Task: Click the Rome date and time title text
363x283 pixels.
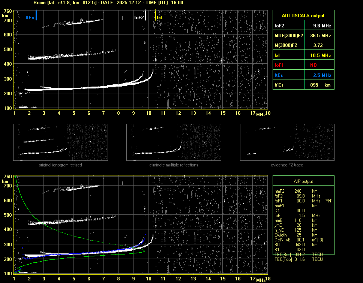Action: tap(108, 3)
